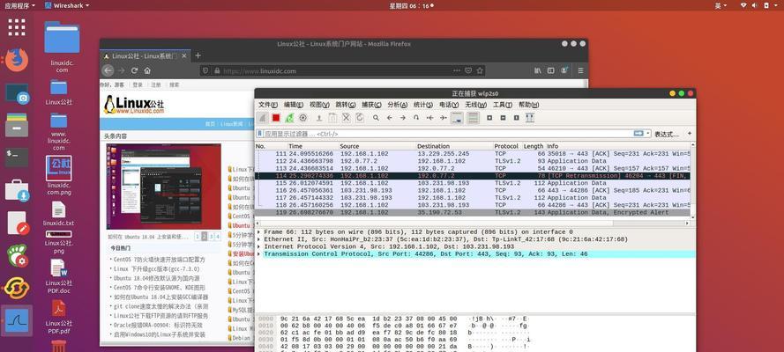The height and width of the screenshot is (352, 784).
Task: Open the 帮助 menu in Wireshark
Action: coord(528,105)
